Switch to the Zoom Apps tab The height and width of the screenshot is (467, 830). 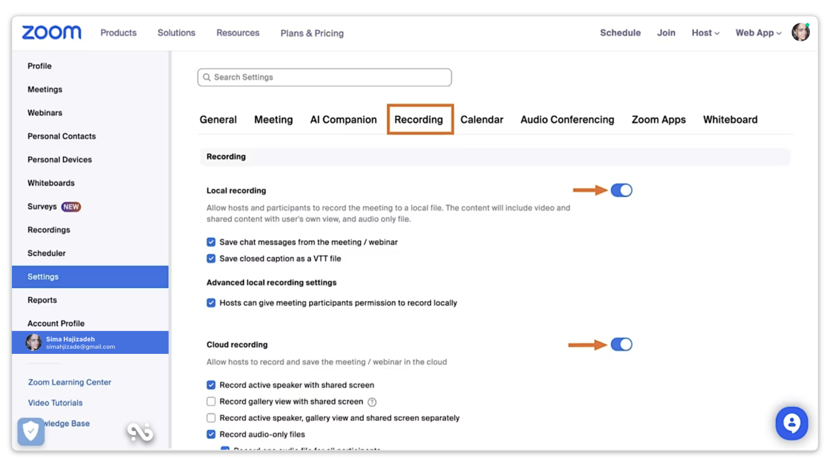pos(659,120)
